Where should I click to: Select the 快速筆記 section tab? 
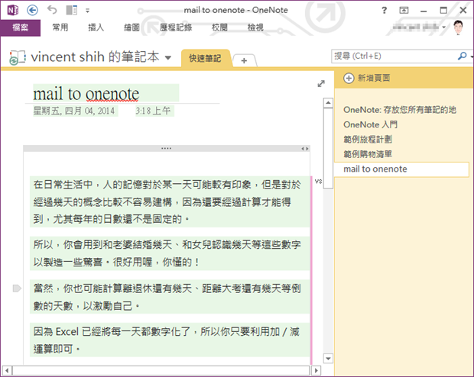[205, 59]
